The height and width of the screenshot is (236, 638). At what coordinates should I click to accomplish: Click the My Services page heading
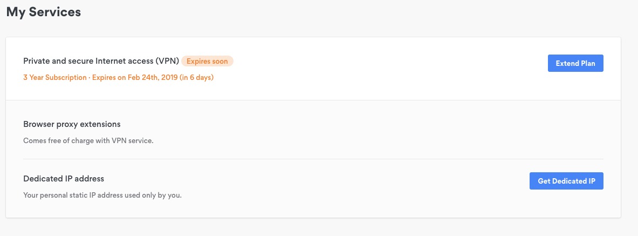[x=44, y=12]
